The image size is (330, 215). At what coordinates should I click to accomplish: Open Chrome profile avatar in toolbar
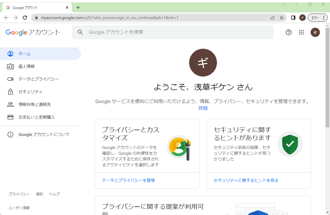pos(303,18)
